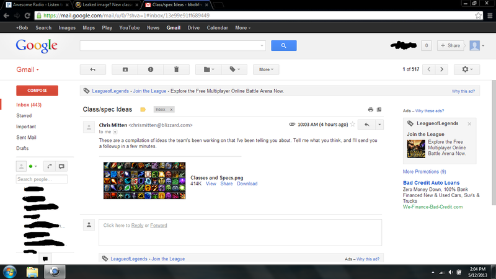Click the Forward link in reply box
496x279 pixels.
tap(159, 226)
